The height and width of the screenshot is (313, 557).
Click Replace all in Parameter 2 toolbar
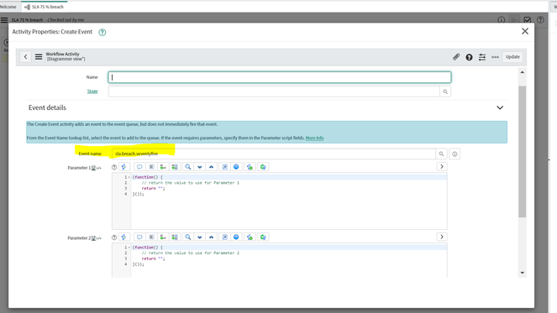click(175, 237)
